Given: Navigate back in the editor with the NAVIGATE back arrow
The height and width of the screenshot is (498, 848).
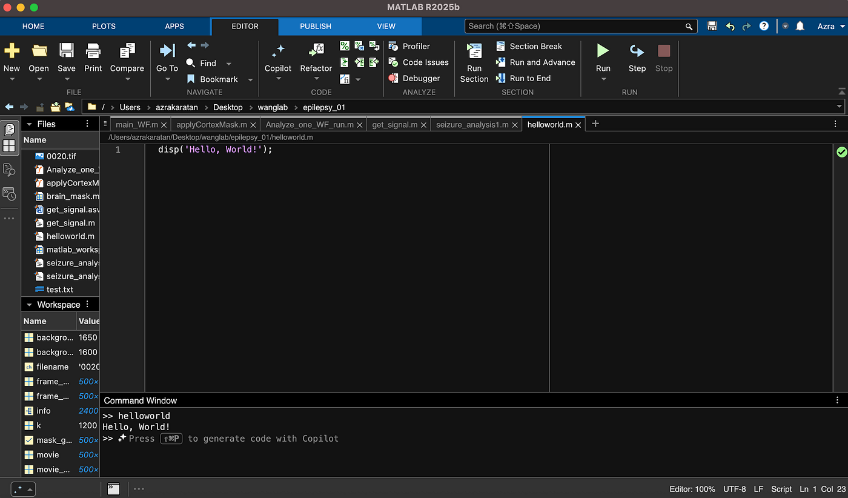Looking at the screenshot, I should click(x=191, y=45).
